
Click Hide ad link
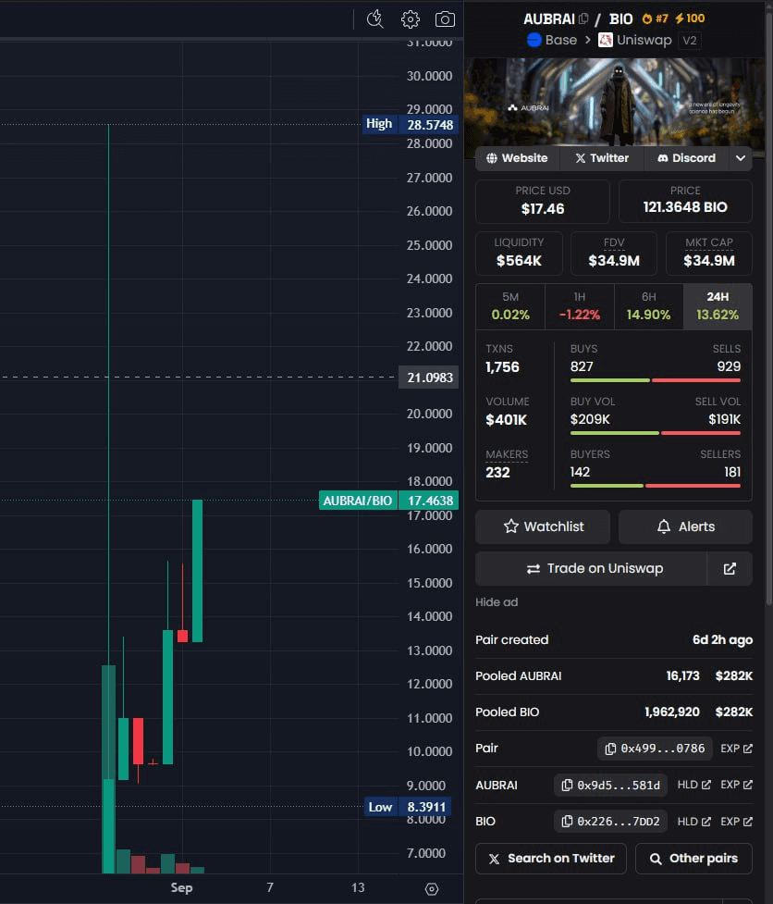click(497, 602)
